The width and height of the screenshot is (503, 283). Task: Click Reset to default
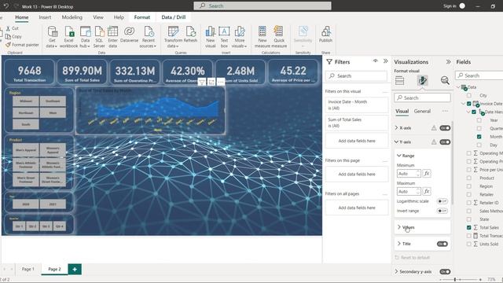point(412,258)
